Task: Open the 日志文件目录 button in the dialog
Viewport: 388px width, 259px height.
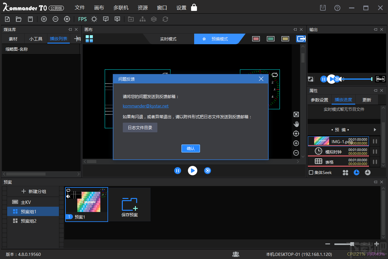Action: [140, 127]
